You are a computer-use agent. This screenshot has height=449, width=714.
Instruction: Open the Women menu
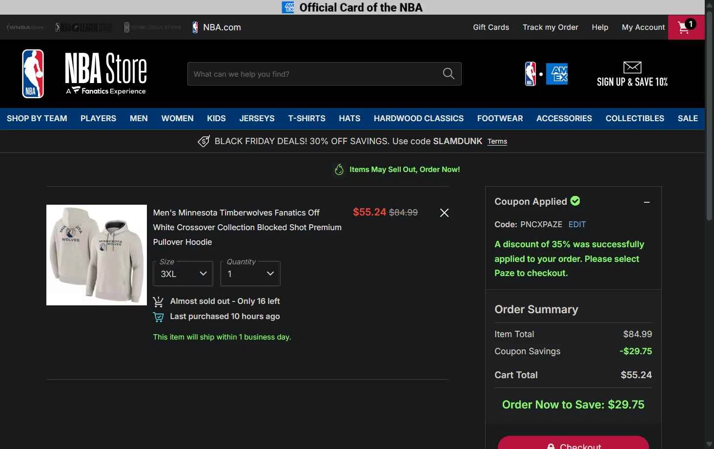177,118
